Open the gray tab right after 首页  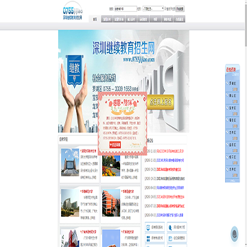(107, 19)
